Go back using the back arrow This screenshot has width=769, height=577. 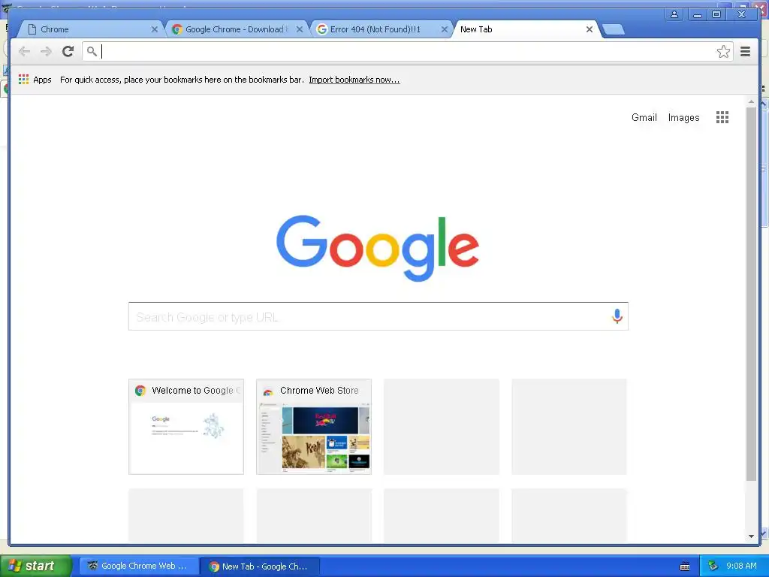pos(24,51)
